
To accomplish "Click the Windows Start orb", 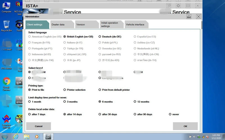I will (5, 137).
